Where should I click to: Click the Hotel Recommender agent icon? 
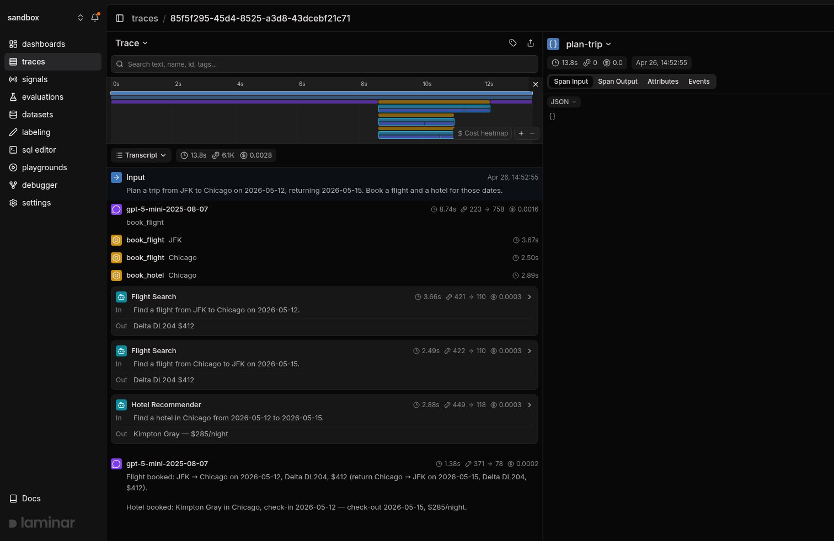click(121, 405)
